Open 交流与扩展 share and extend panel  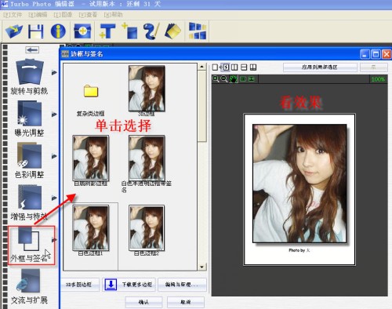29,287
